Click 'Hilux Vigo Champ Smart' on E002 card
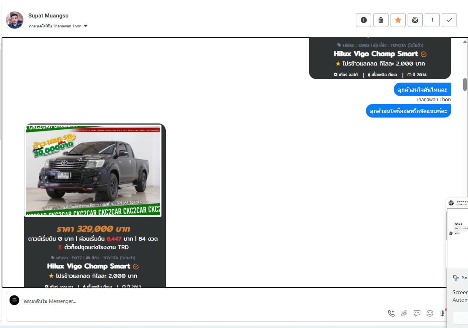Viewport: 468px width, 328px height. point(376,54)
